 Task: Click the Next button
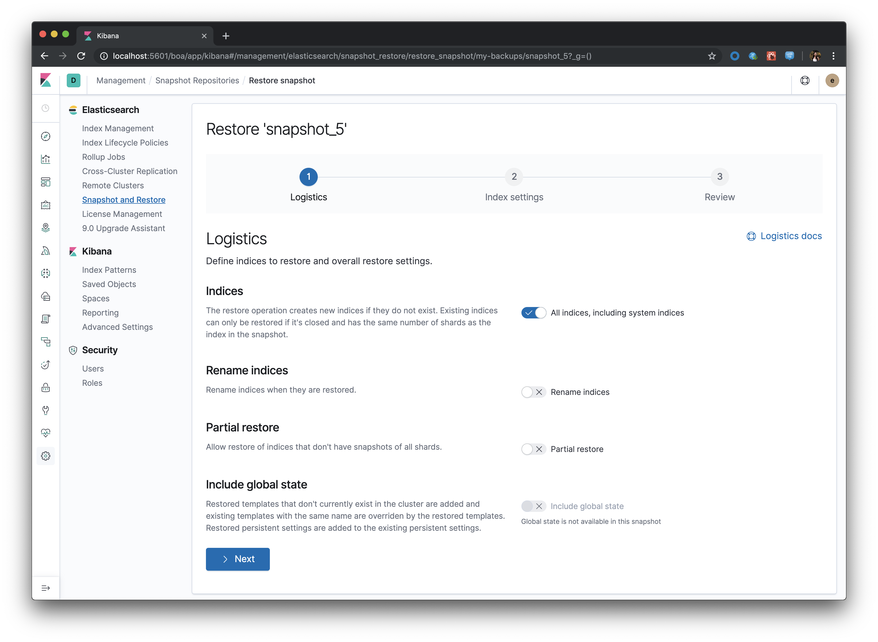pyautogui.click(x=238, y=559)
